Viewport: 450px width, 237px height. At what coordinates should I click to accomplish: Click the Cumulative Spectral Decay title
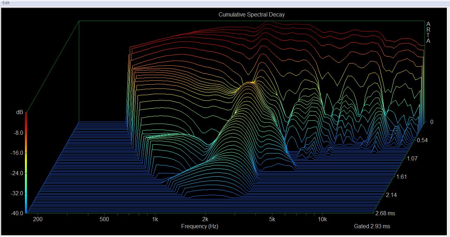252,15
